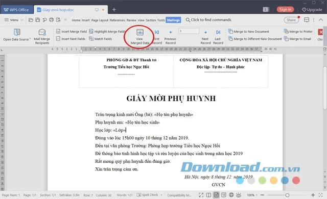The image size is (327, 199).
Task: Click the Compatibility Mode status item
Action: (x=179, y=195)
